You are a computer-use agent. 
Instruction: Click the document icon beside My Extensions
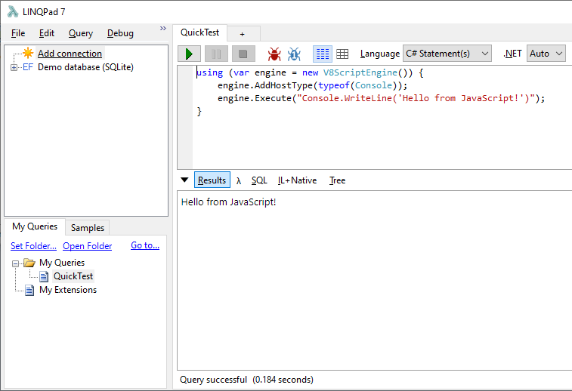pyautogui.click(x=29, y=291)
